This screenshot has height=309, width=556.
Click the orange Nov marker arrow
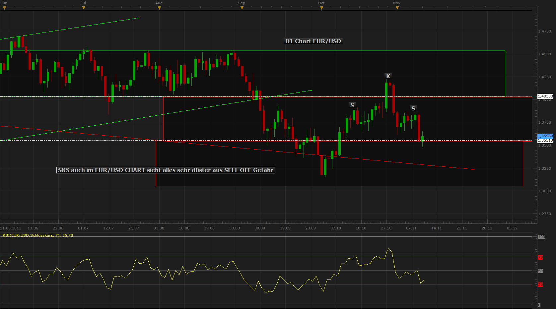397,7
